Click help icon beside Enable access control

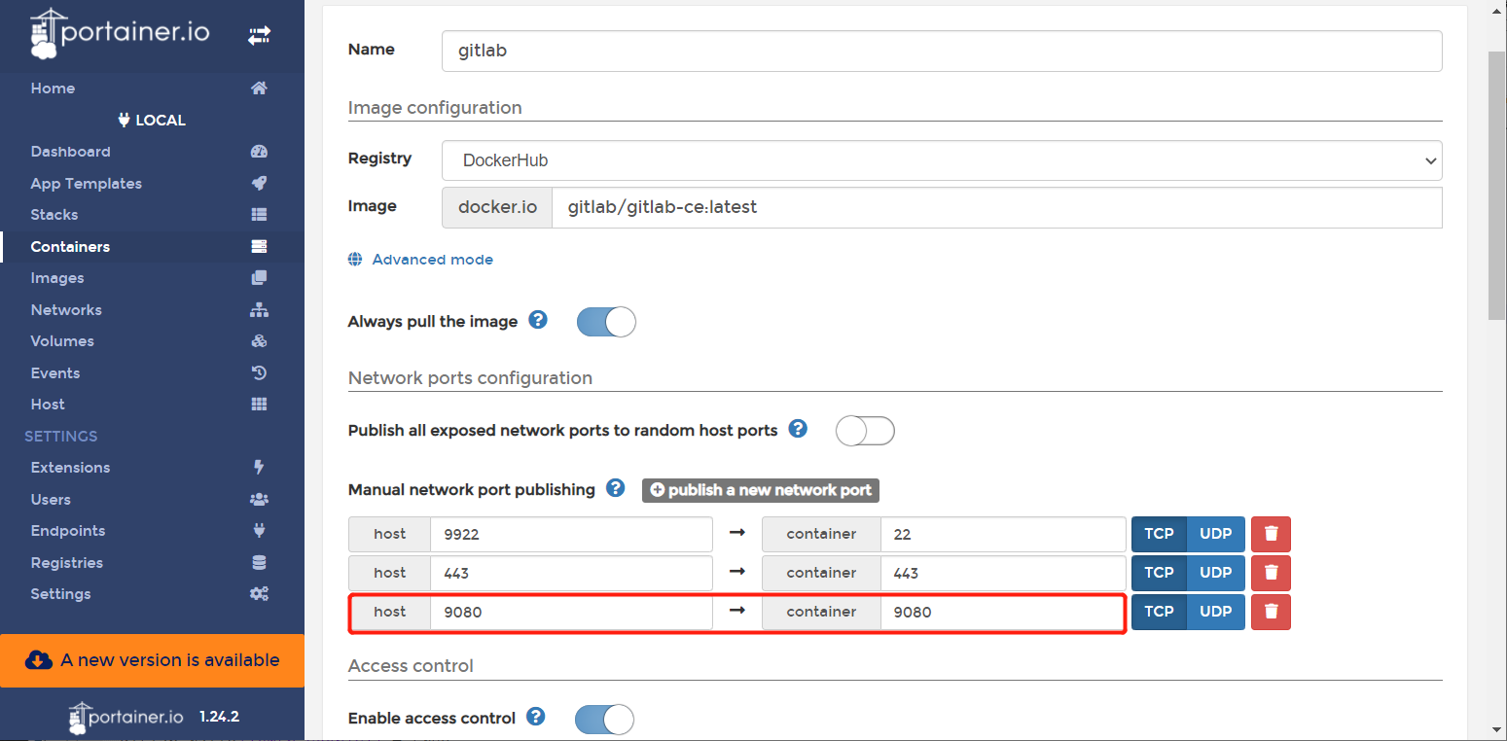[x=535, y=717]
